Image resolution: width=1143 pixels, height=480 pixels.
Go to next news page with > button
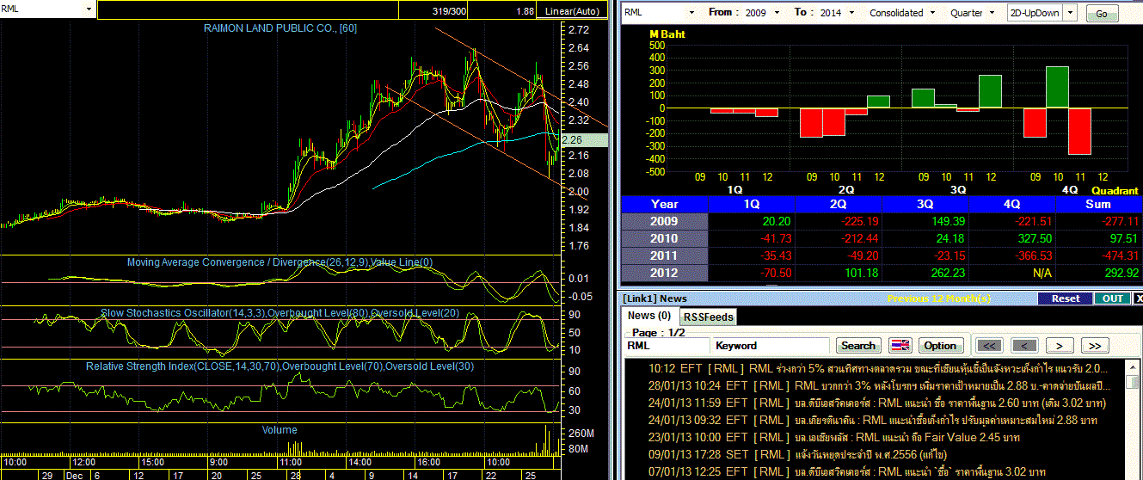click(1060, 346)
